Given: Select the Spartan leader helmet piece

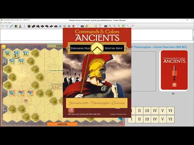Looking at the screenshot, I should coord(26,101).
